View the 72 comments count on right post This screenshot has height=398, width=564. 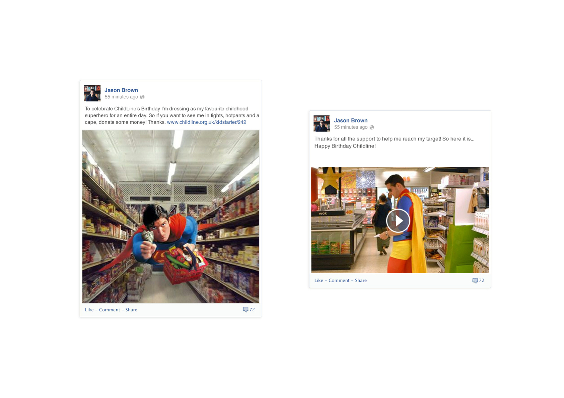click(482, 281)
